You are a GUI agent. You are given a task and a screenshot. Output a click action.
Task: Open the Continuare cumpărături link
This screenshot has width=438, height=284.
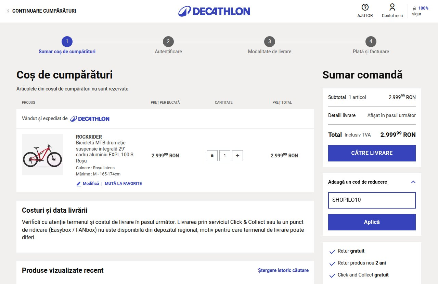(x=44, y=11)
